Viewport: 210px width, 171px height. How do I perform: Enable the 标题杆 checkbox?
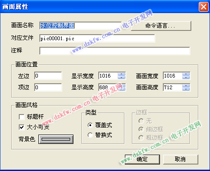22,117
